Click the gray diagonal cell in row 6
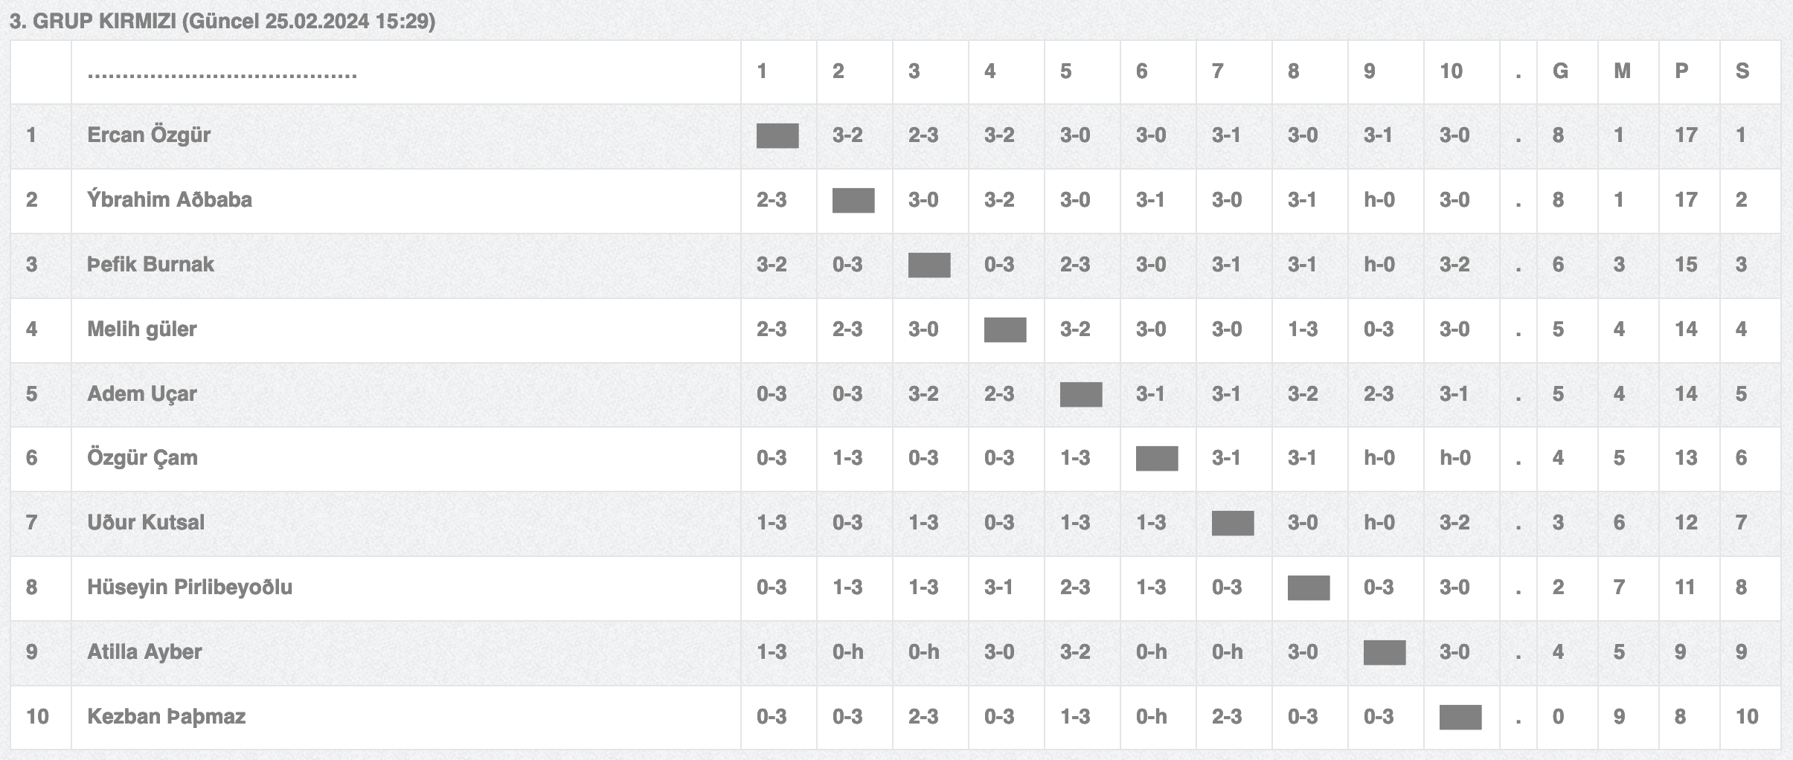The width and height of the screenshot is (1793, 760). 1157,459
